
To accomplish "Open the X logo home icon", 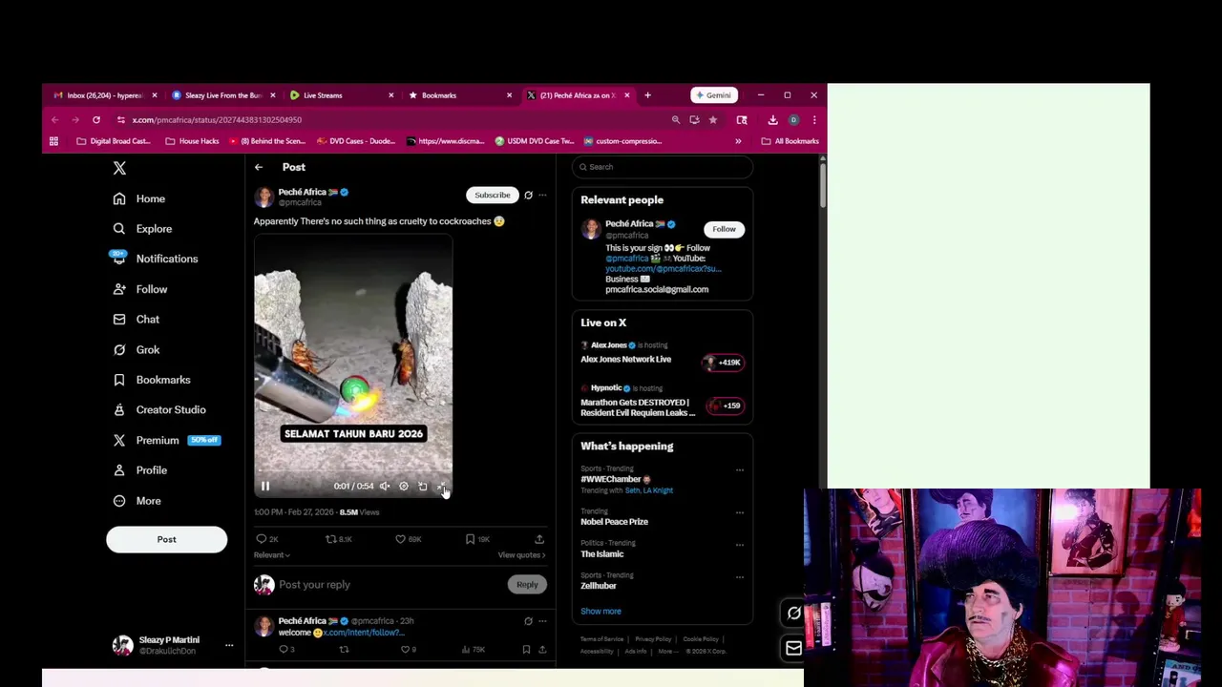I will pos(119,168).
